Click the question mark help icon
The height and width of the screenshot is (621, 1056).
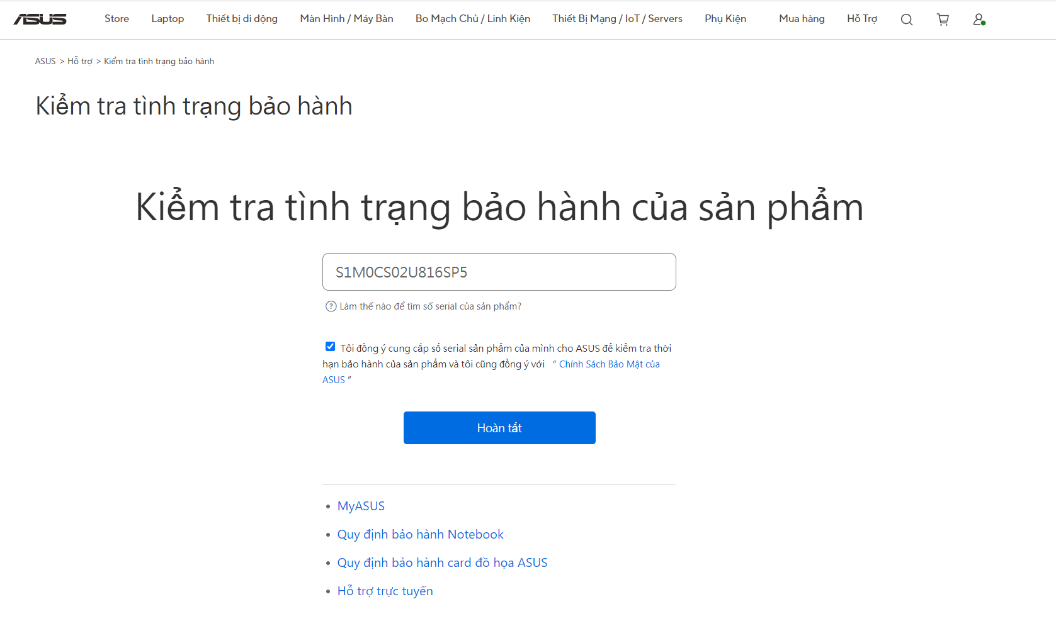coord(331,306)
